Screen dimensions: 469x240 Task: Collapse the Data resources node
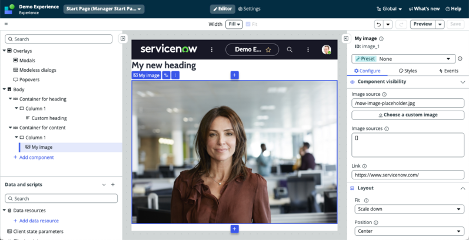(4, 210)
